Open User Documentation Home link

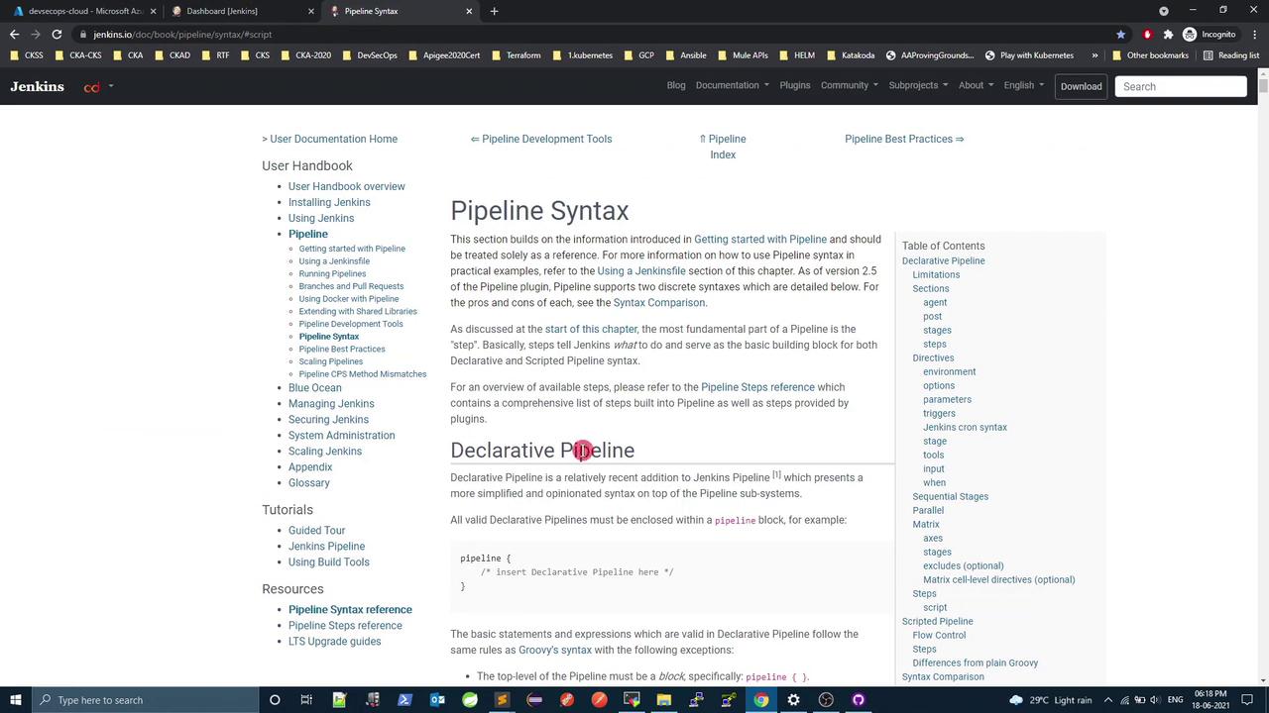333,139
